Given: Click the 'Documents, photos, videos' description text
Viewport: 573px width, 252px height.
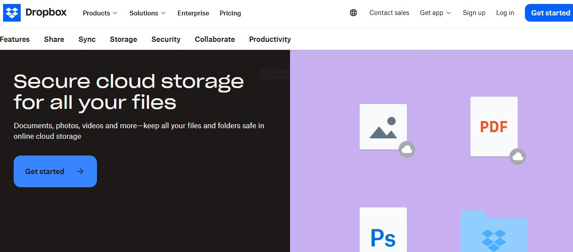Looking at the screenshot, I should point(139,131).
